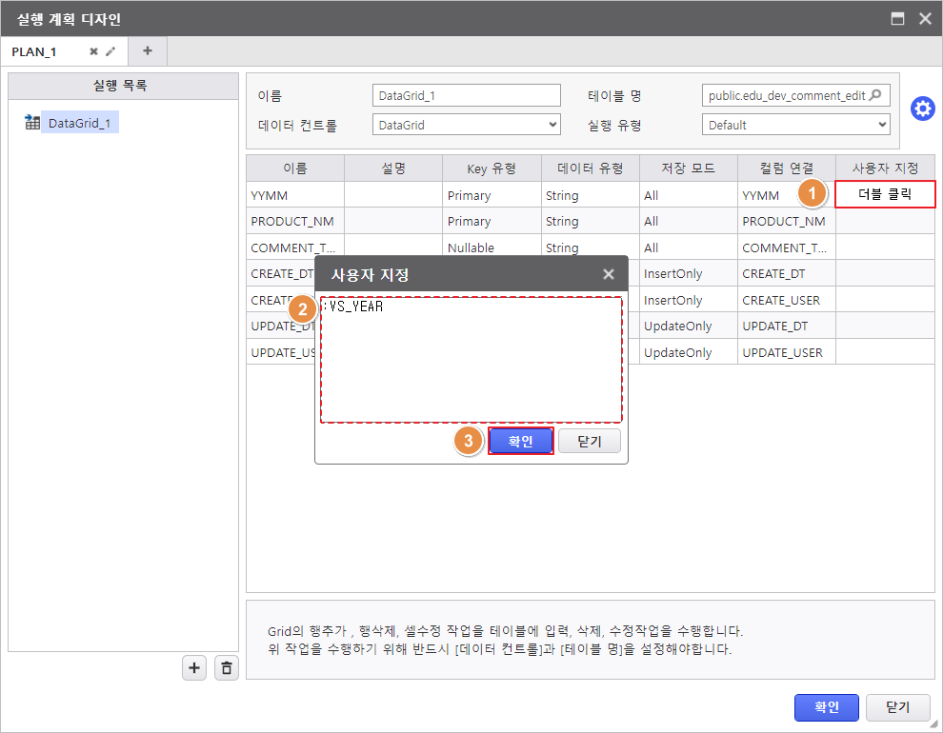Click the 컬럼 연결 column header
This screenshot has width=943, height=733.
point(787,168)
